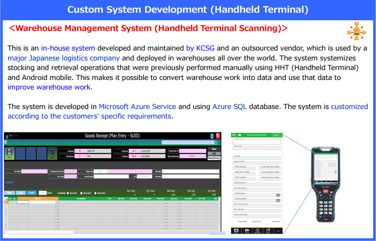The width and height of the screenshot is (376, 241).
Task: Select the Type 1 mode selector
Action: coord(277,135)
